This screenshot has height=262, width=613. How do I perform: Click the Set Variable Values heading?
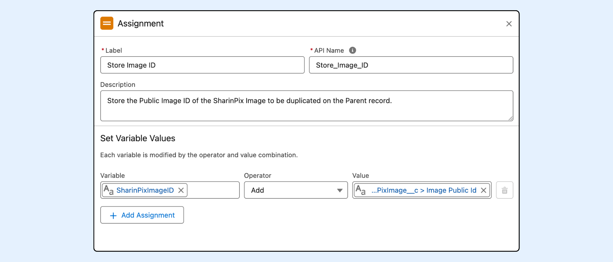(138, 138)
